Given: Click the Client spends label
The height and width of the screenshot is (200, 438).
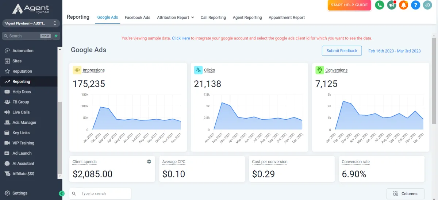Looking at the screenshot, I should [x=85, y=162].
